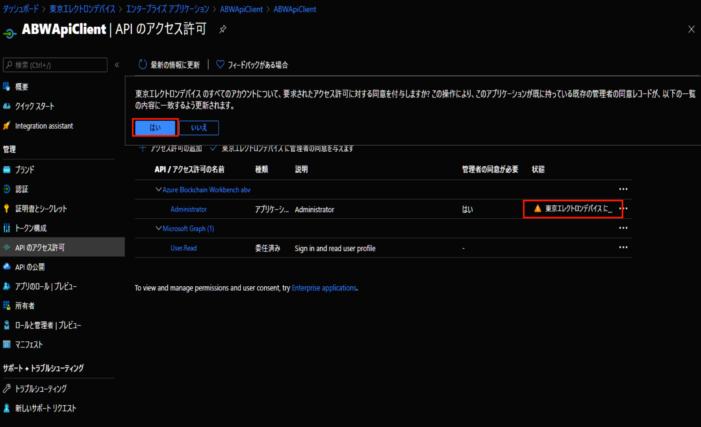Collapse the Microsoft Graph (1) chevron
Image resolution: width=701 pixels, height=427 pixels.
coord(159,228)
